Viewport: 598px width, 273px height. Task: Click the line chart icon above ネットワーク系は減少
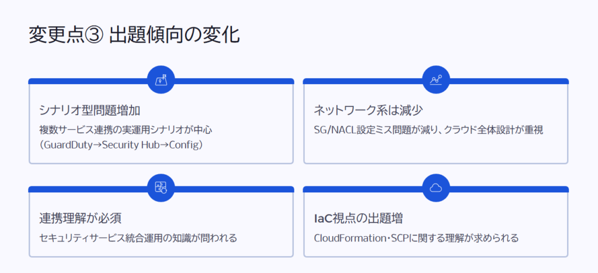[x=436, y=80]
